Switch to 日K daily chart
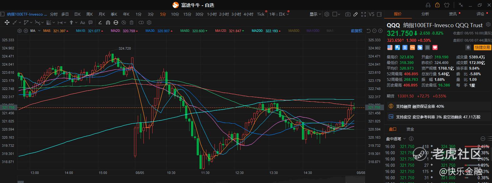This screenshot has height=183, width=492. [x=77, y=14]
